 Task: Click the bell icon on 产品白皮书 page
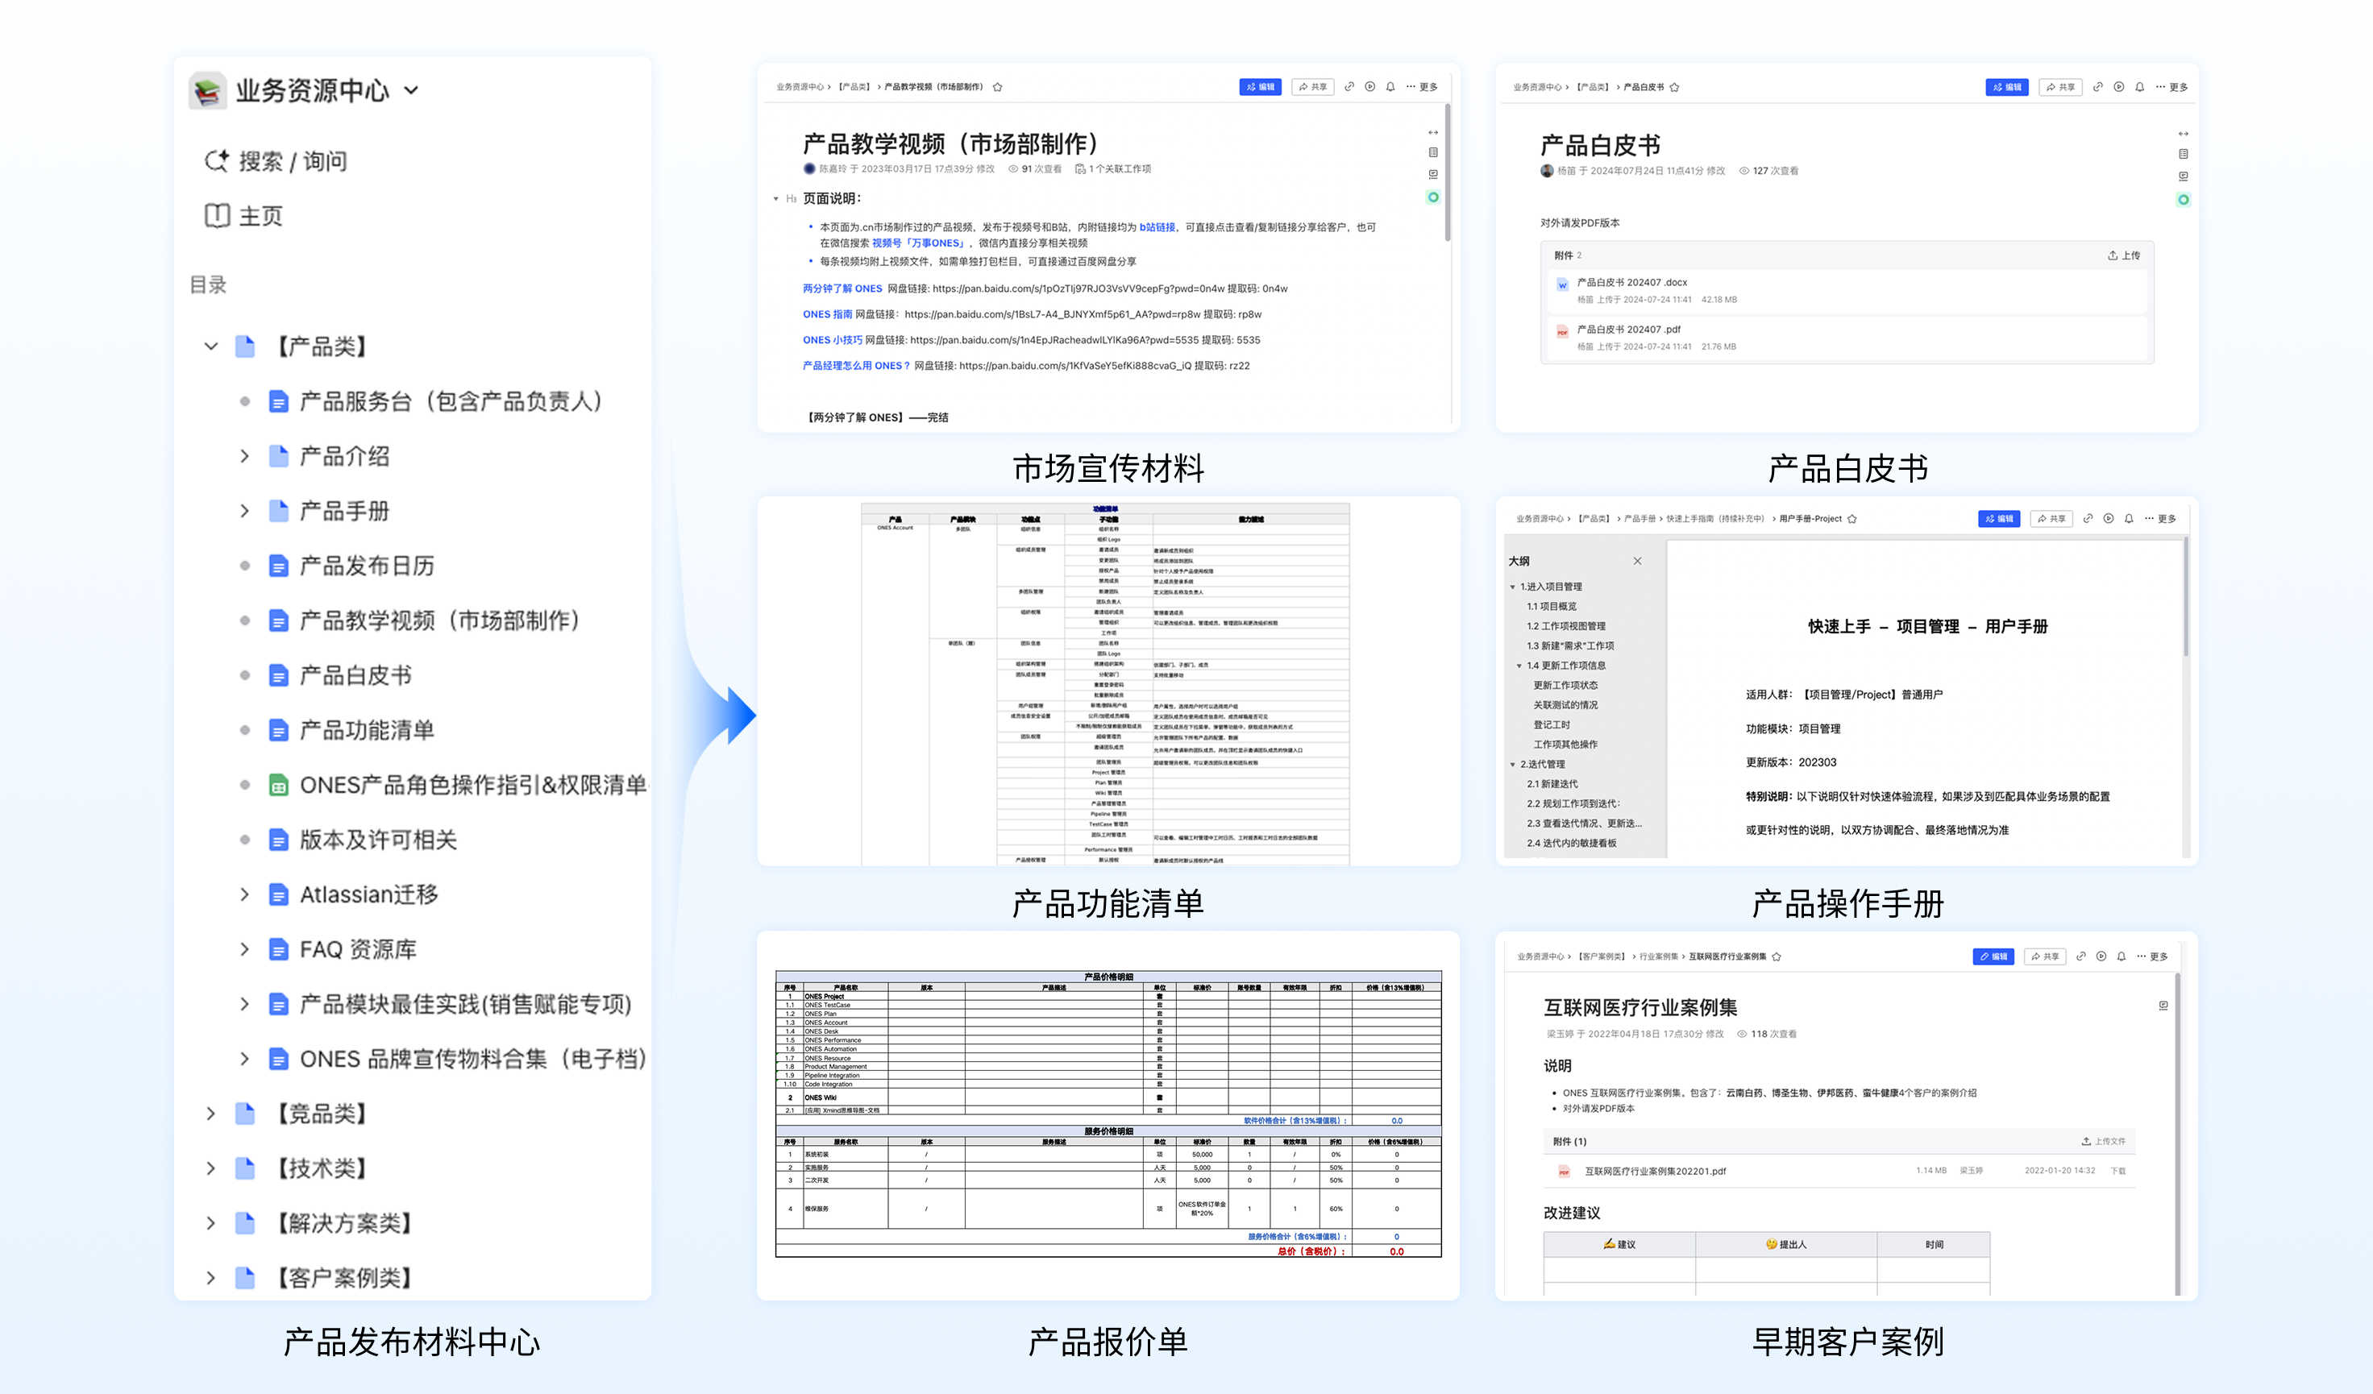pos(2139,86)
